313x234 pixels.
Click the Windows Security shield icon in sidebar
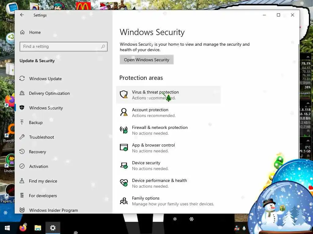[x=22, y=108]
